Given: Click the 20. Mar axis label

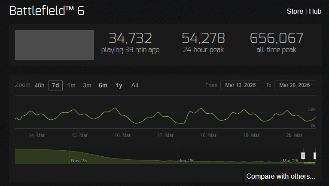Looking at the screenshot, I should 294,135.
